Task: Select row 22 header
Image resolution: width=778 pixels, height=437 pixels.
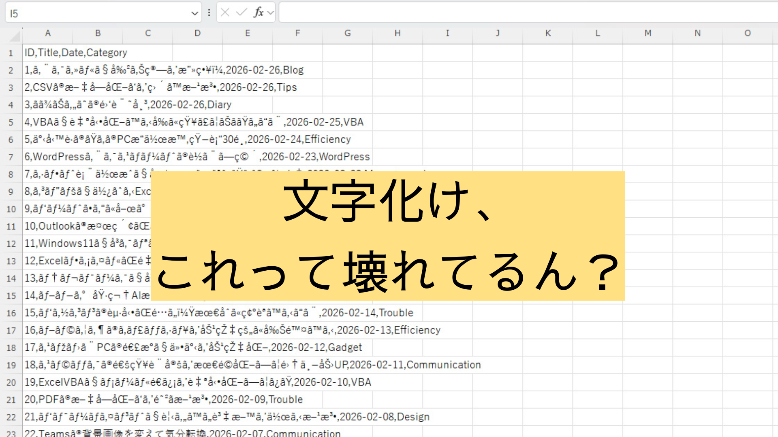Action: pyautogui.click(x=11, y=417)
